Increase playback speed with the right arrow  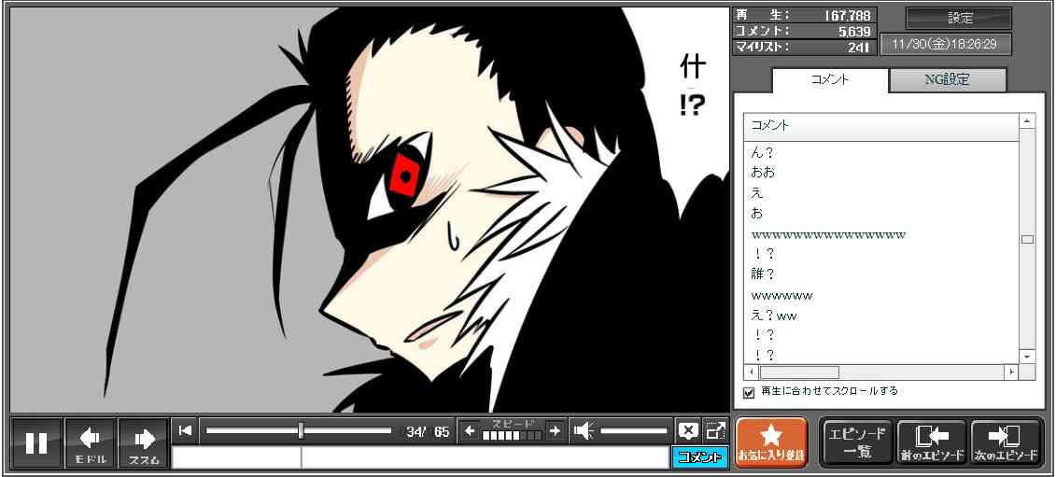point(555,430)
